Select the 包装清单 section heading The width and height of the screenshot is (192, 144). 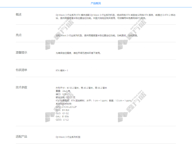point(22,70)
